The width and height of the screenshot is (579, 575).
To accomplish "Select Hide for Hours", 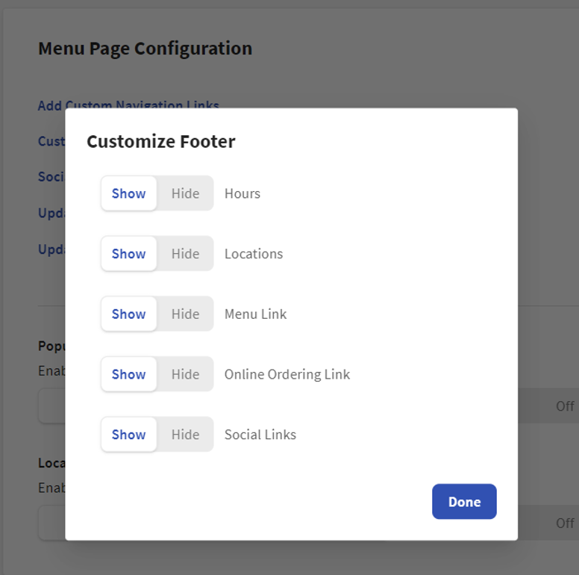I will point(185,193).
